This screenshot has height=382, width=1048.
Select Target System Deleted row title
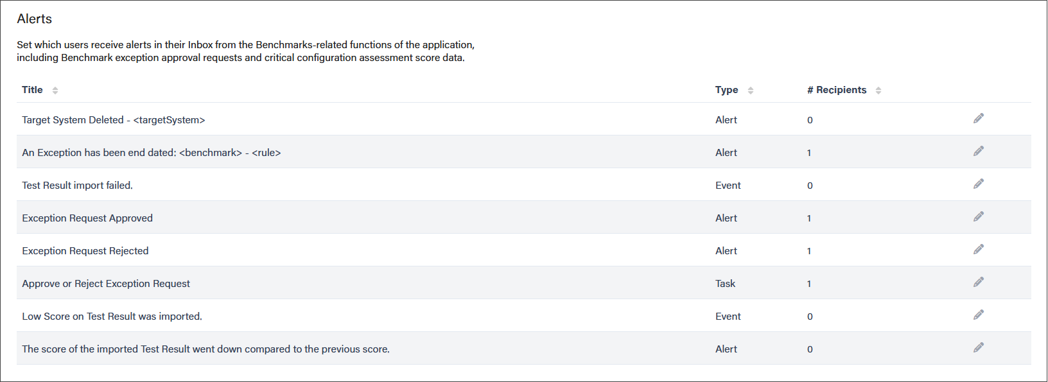coord(114,120)
